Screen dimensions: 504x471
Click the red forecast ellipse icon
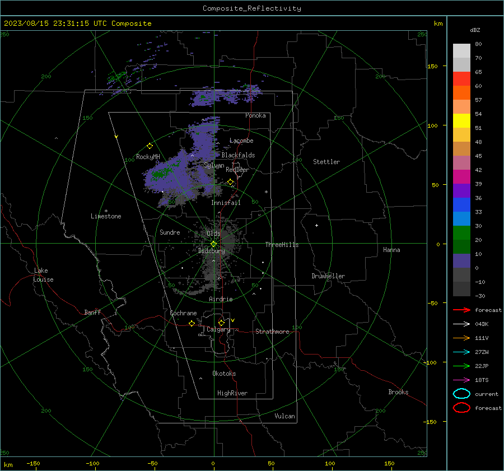[x=461, y=408]
